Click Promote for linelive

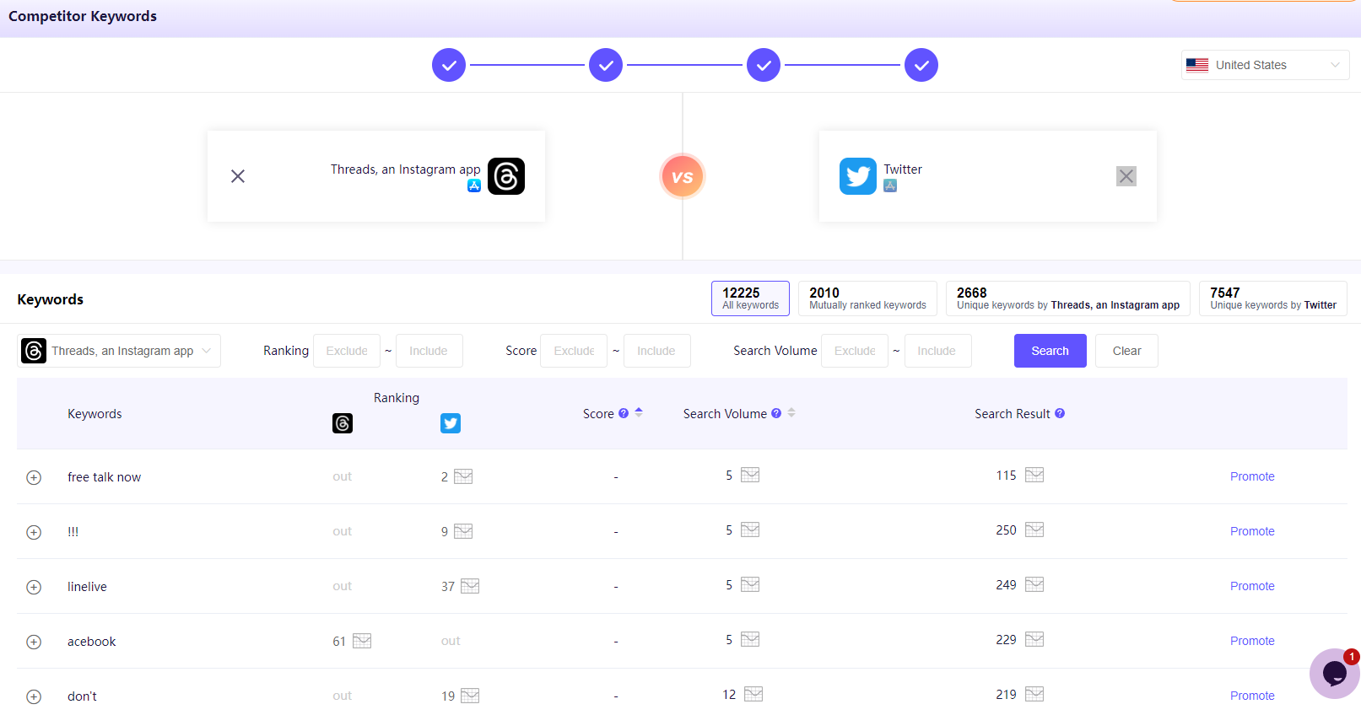pyautogui.click(x=1252, y=586)
